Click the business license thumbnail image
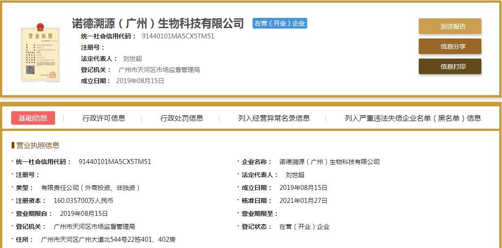 pos(40,55)
